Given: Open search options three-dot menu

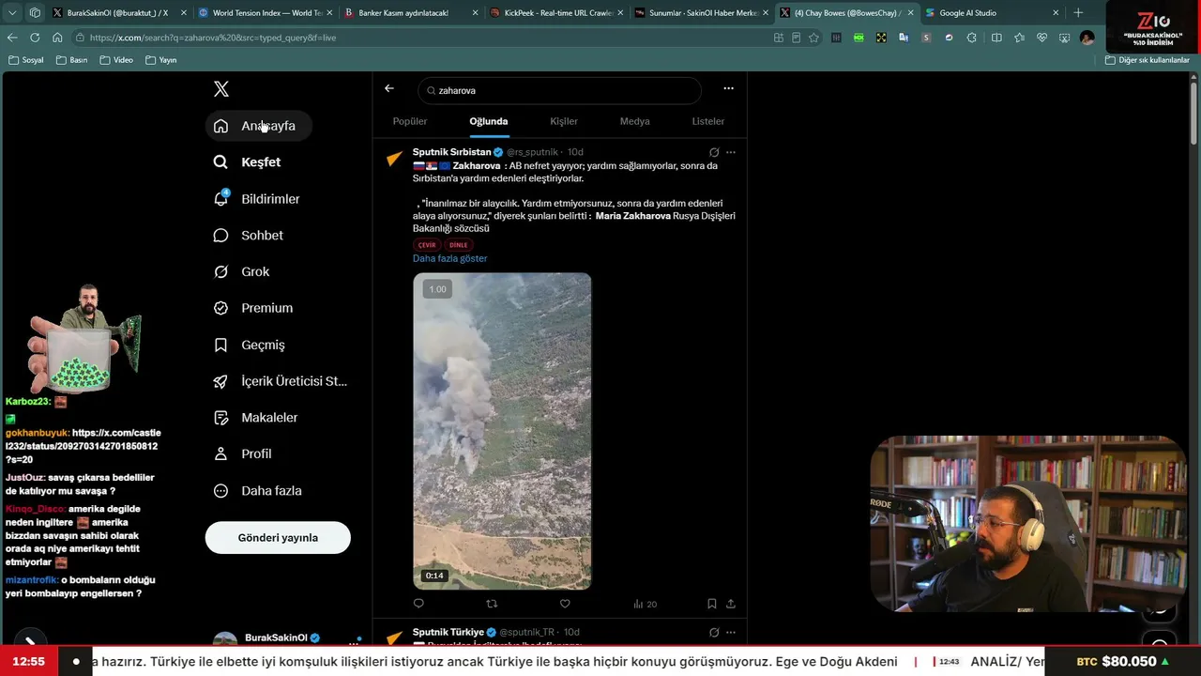Looking at the screenshot, I should [728, 89].
